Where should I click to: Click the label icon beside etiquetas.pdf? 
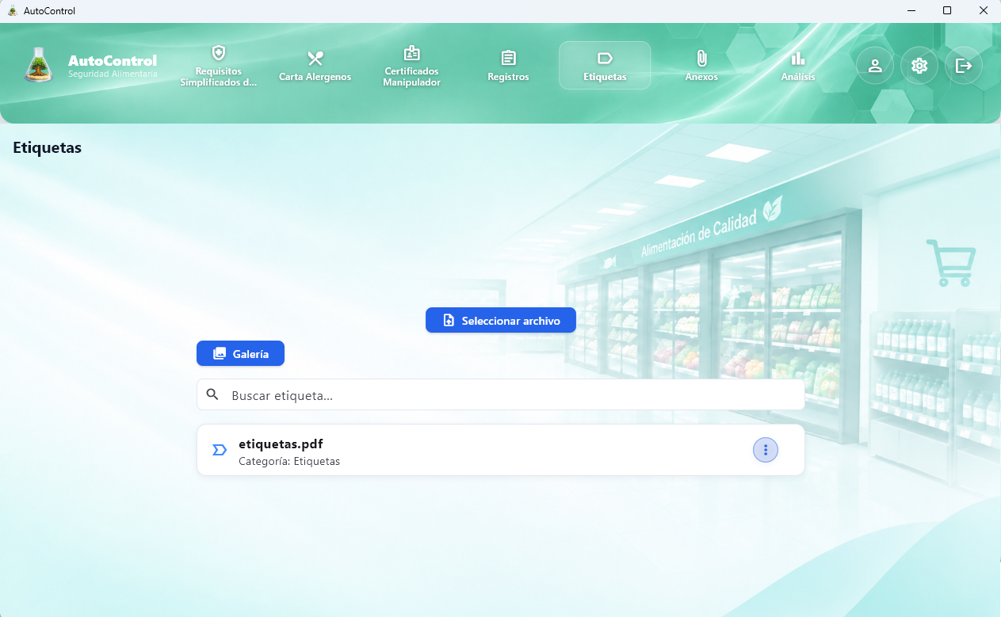click(x=220, y=450)
